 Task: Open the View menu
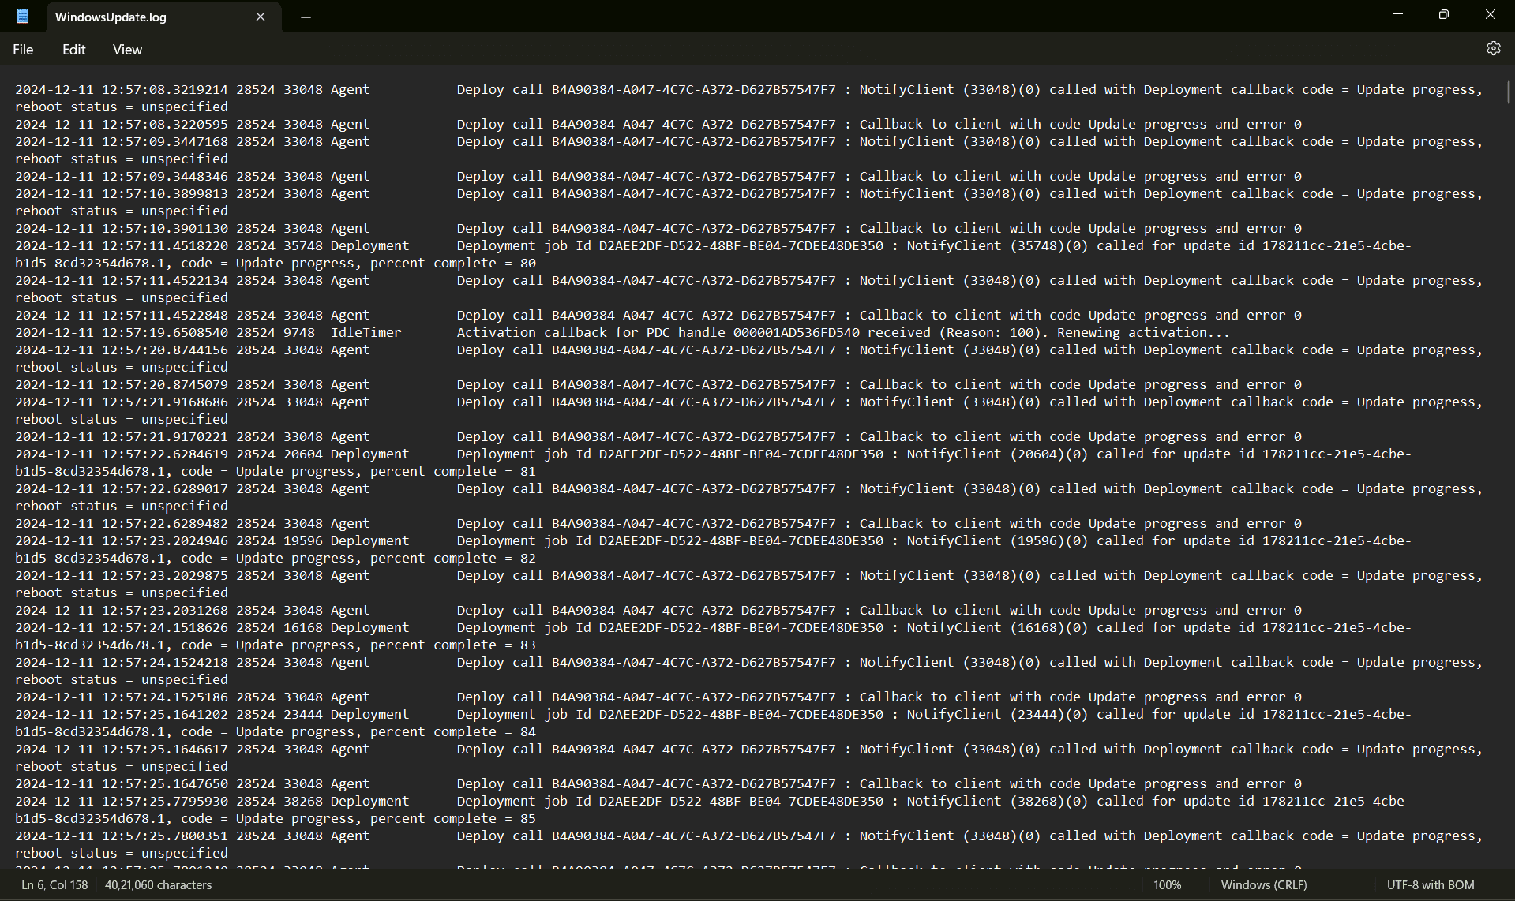pos(127,49)
